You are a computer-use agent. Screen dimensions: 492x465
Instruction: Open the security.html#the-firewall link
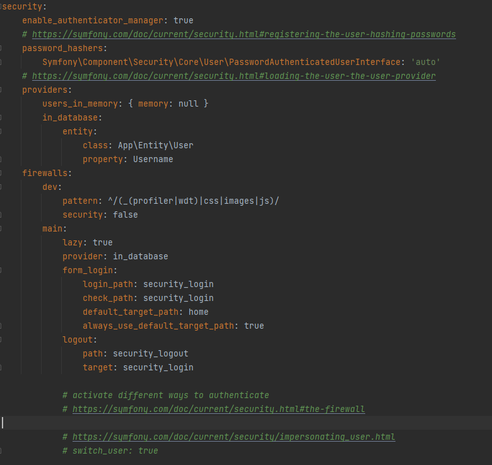(x=219, y=409)
